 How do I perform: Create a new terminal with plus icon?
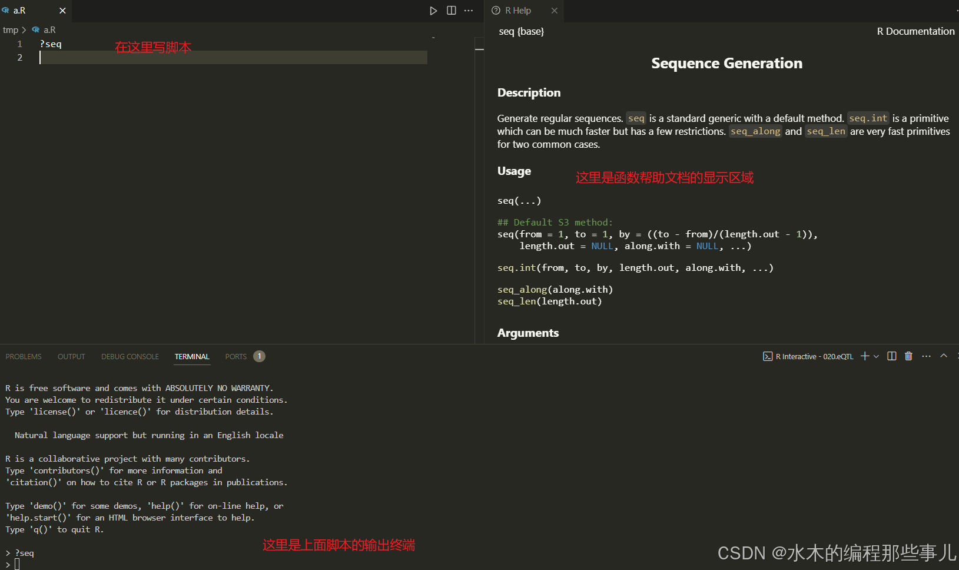coord(865,356)
